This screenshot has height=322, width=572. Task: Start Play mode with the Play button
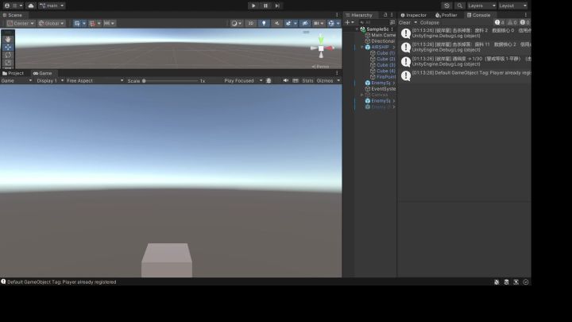pos(253,6)
